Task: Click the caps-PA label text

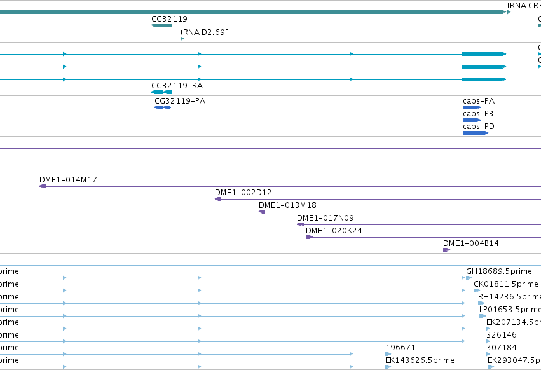Action: pyautogui.click(x=479, y=101)
